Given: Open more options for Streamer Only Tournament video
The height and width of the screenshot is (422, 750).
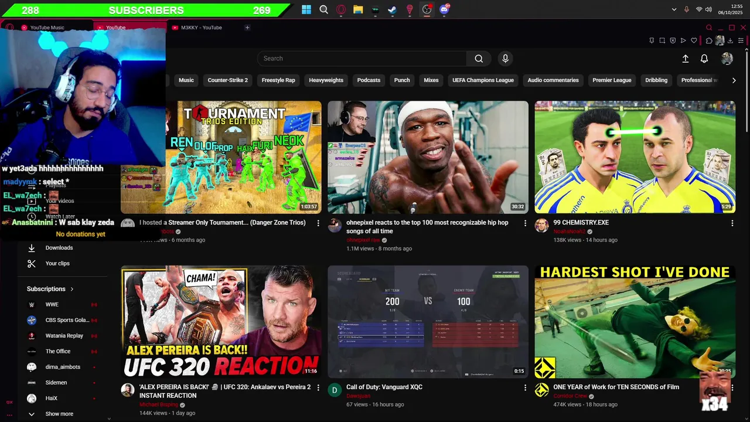Looking at the screenshot, I should 318,223.
